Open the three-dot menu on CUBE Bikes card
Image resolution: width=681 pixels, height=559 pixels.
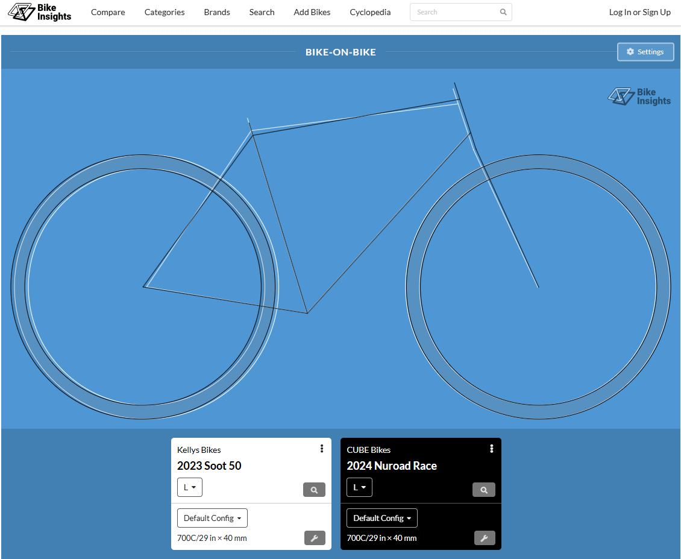492,449
